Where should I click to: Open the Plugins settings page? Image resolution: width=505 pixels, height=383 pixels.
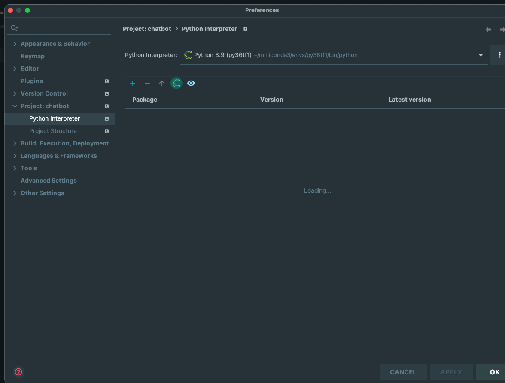[32, 81]
